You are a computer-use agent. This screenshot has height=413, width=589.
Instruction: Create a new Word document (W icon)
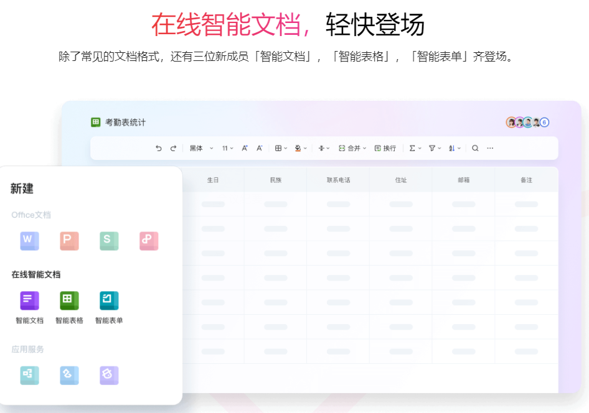30,241
